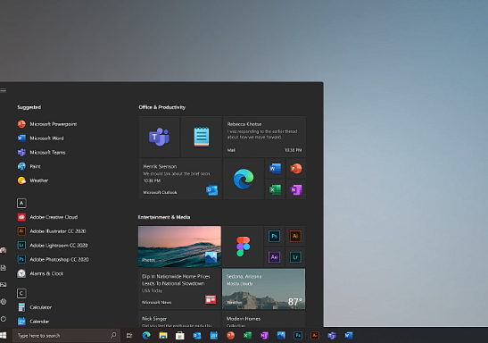
Task: Open the Microsoft News tile
Action: (x=179, y=289)
